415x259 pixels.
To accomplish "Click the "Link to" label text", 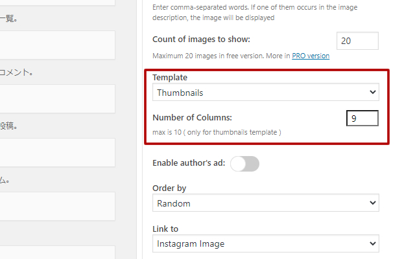I will [165, 229].
